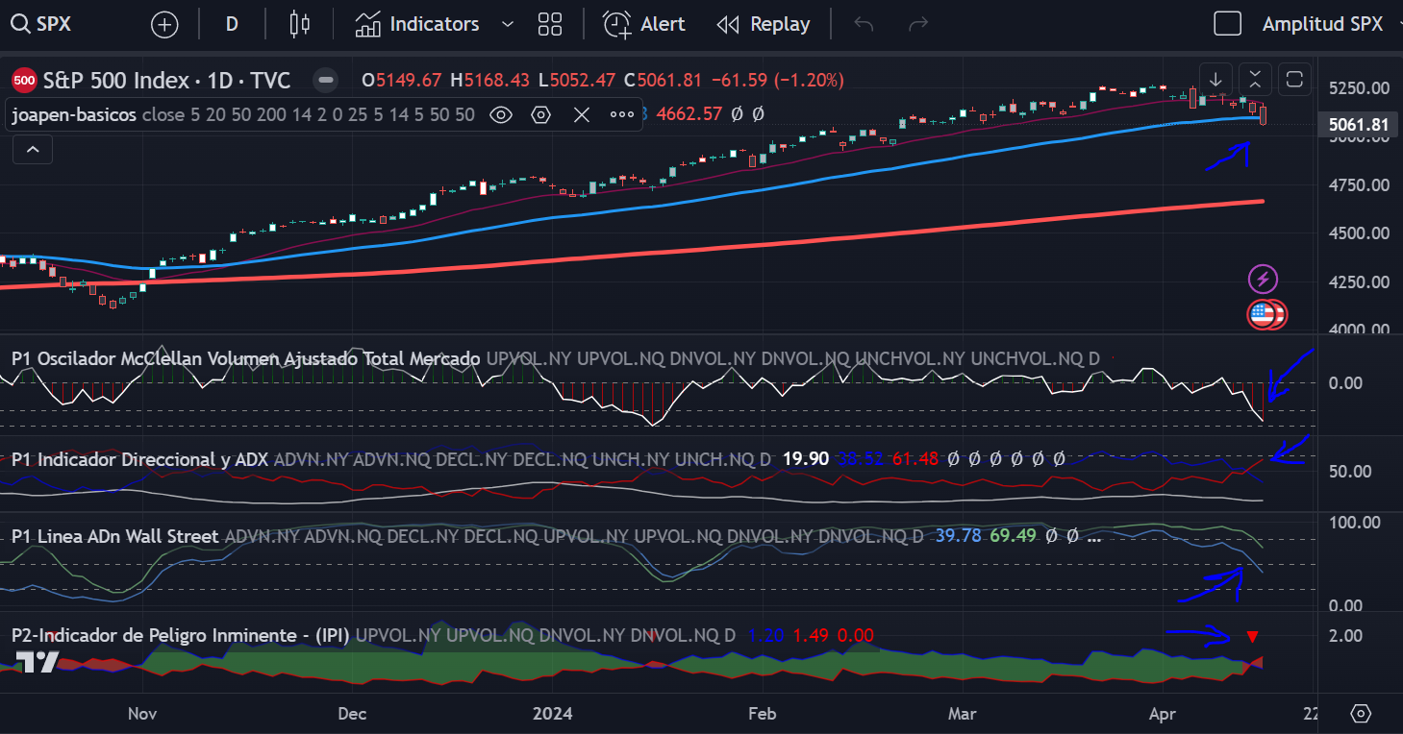1403x734 pixels.
Task: Select P1 Linea ADn Wall Street title
Action: (x=115, y=536)
